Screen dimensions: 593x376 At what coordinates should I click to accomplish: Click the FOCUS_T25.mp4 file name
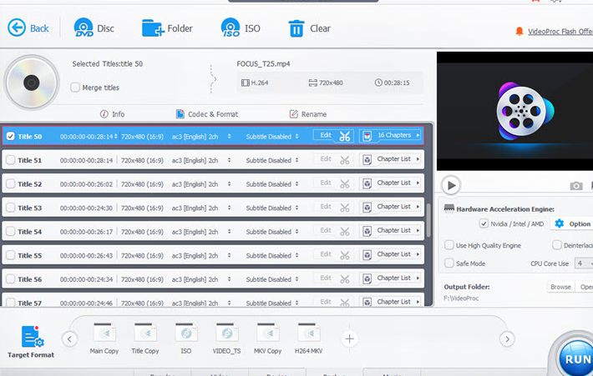[263, 64]
